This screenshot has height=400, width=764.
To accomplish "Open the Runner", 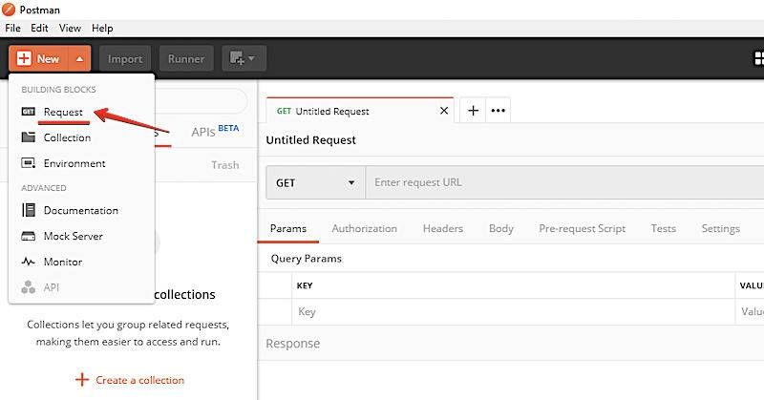I will [x=186, y=59].
